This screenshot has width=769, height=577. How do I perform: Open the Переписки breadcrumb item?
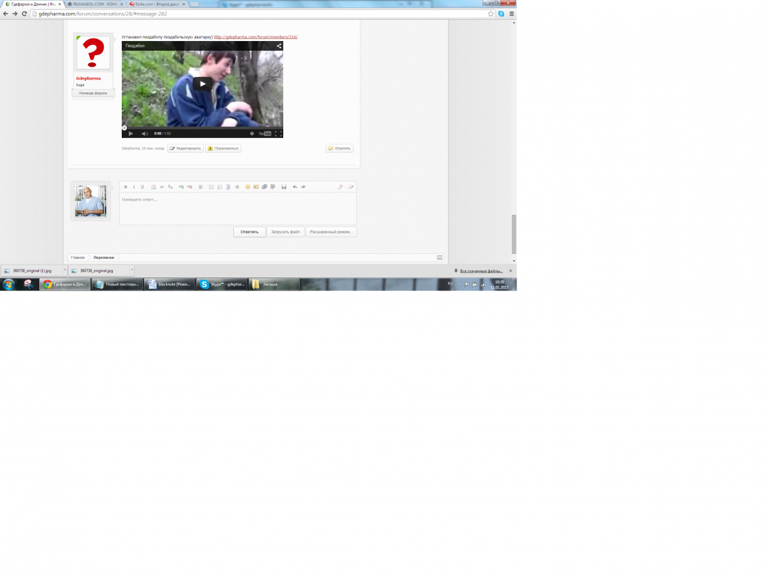coord(103,257)
